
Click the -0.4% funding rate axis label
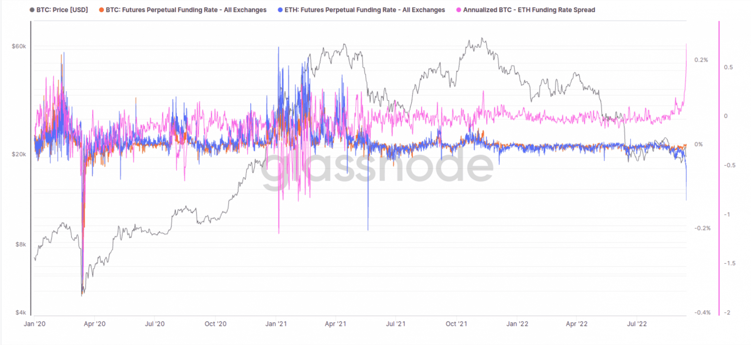[x=702, y=313]
